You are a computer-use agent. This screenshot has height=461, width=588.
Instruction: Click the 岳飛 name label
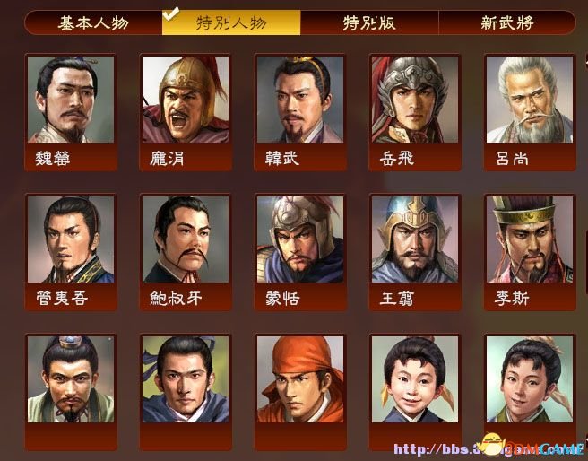(397, 159)
